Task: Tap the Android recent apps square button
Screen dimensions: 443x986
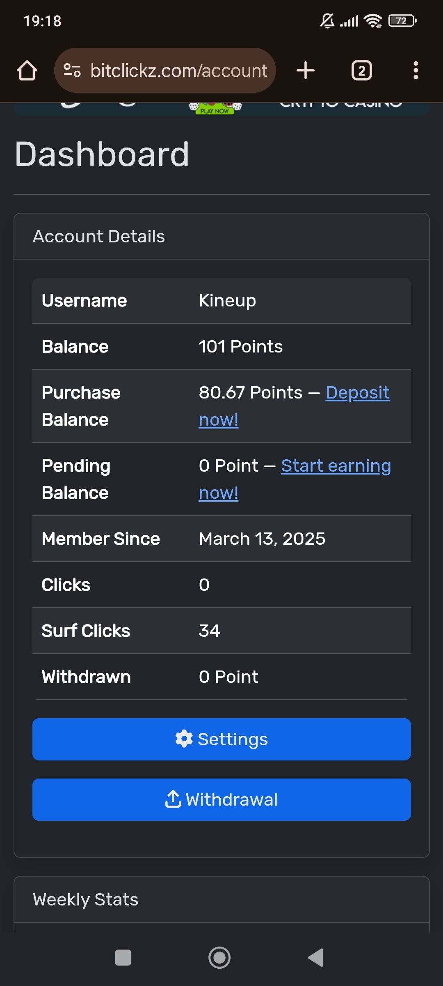Action: (123, 958)
